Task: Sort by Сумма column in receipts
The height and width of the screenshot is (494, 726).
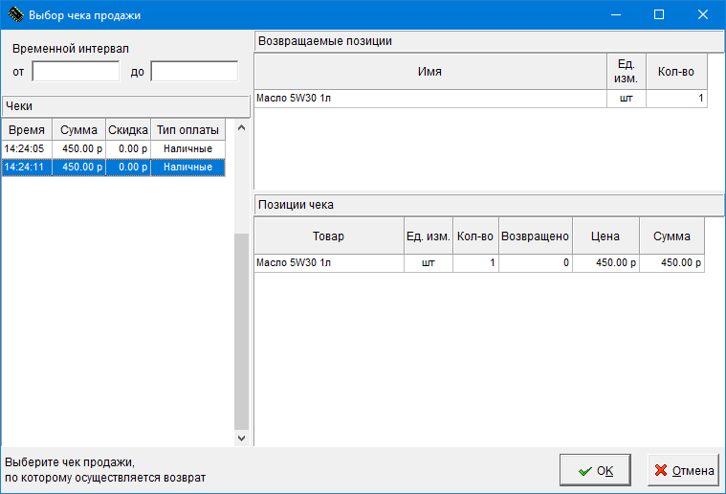Action: [78, 130]
